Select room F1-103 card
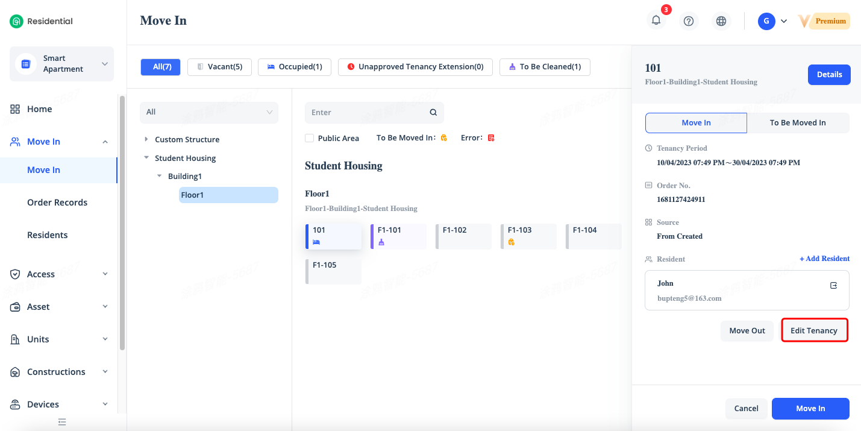The image size is (861, 431). click(x=528, y=236)
